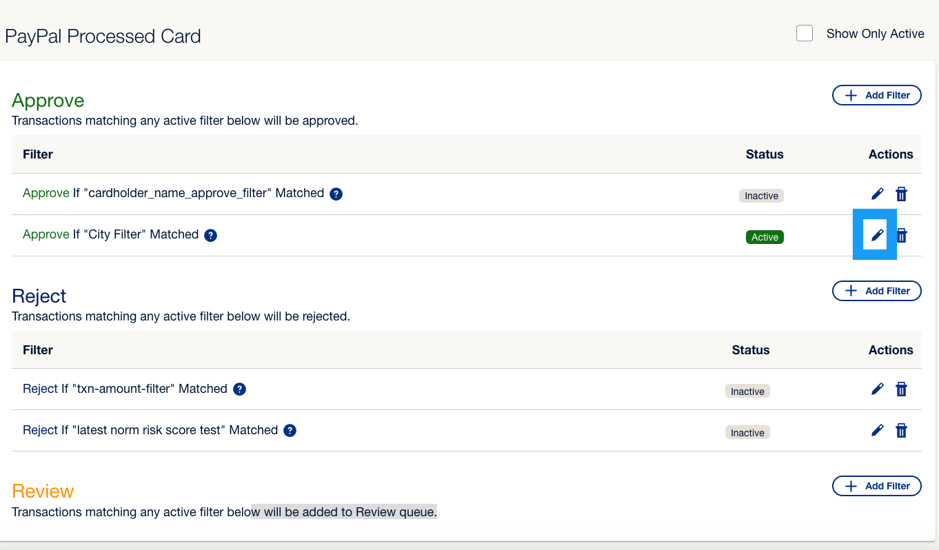Add Filter to the Reject section
Image resolution: width=939 pixels, height=550 pixels.
tap(876, 291)
